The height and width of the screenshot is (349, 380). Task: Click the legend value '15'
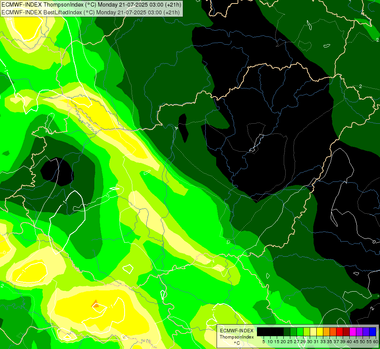277,342
